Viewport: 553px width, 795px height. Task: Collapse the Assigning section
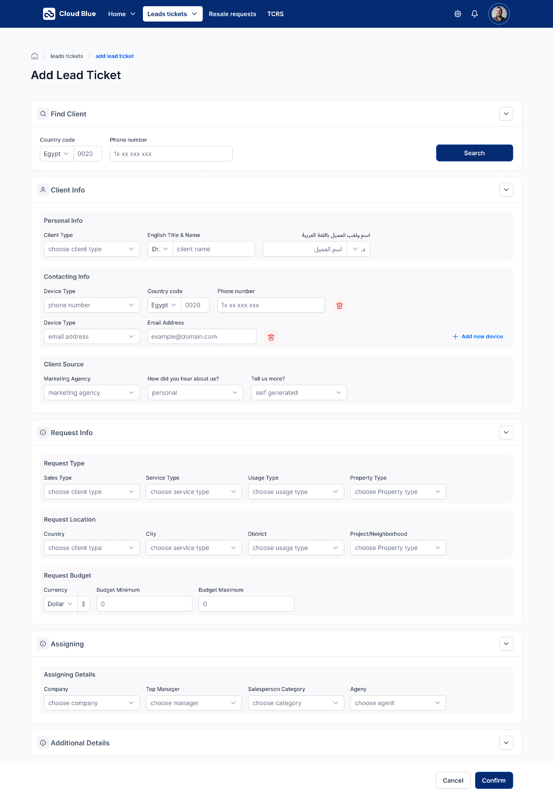coord(506,643)
